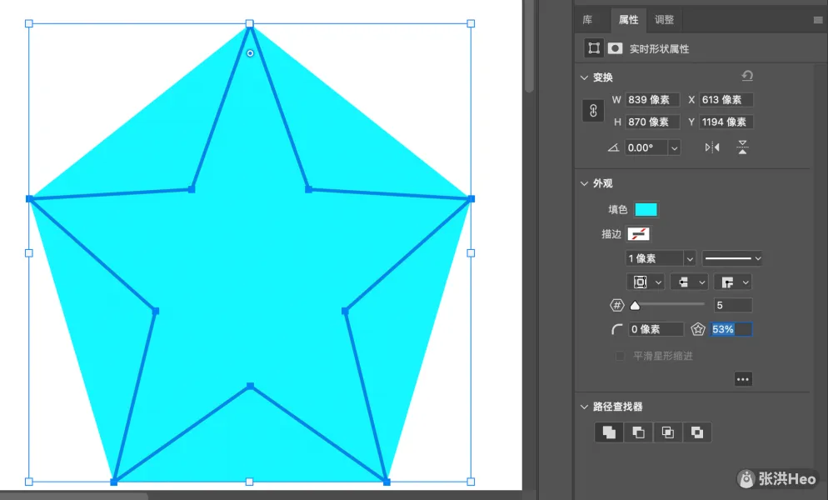Toggle the 平滑星形缩进 checkbox
This screenshot has width=828, height=500.
click(x=620, y=357)
